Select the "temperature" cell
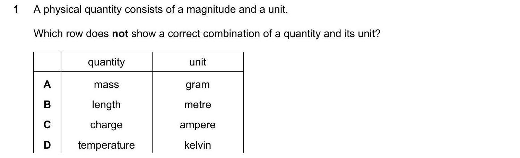This screenshot has height=158, width=520. 106,145
